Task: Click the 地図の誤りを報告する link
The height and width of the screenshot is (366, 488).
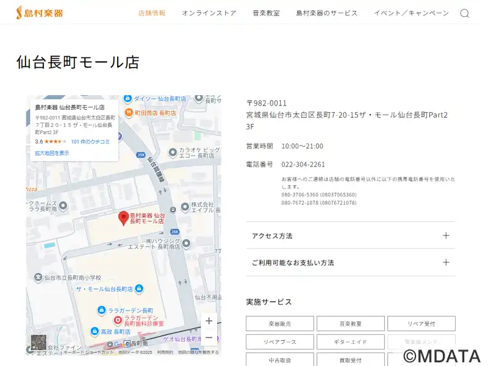Action: (198, 353)
